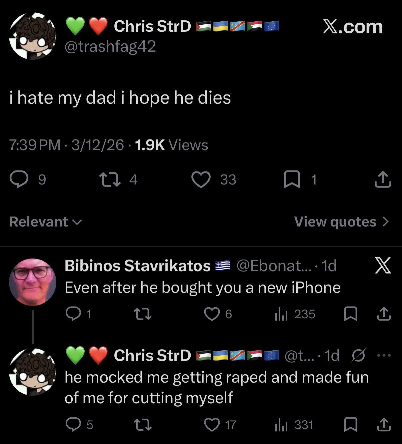The width and height of the screenshot is (402, 444).
Task: Share the main post
Action: [x=382, y=179]
